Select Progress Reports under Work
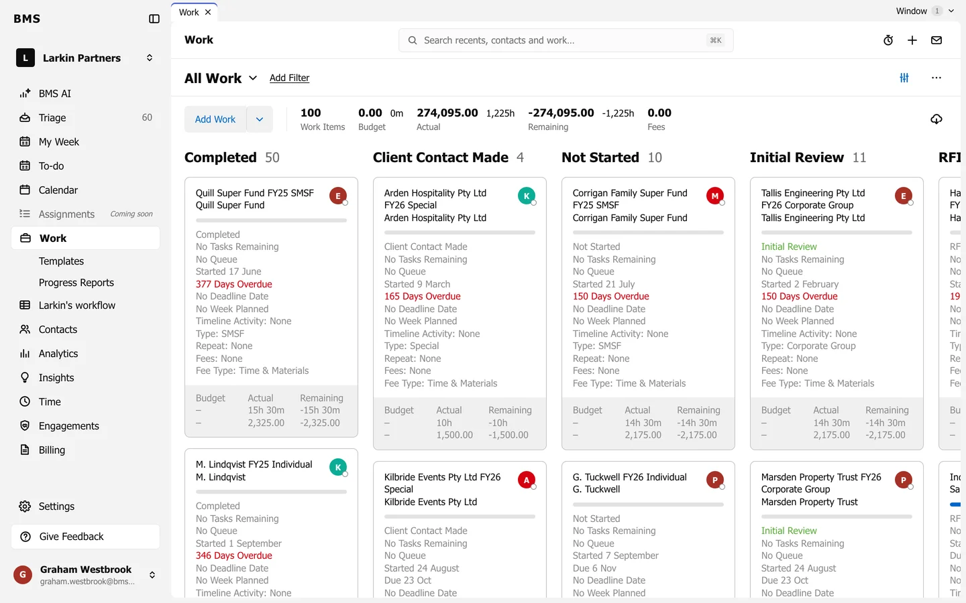 point(76,283)
